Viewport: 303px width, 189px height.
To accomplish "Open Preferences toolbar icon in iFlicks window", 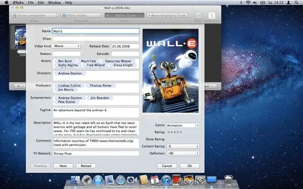I will tap(212, 16).
